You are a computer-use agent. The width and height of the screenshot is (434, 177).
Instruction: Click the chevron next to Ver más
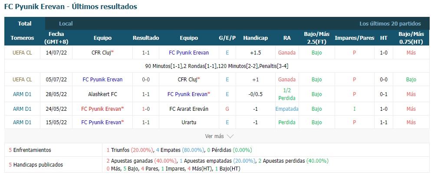click(x=230, y=136)
